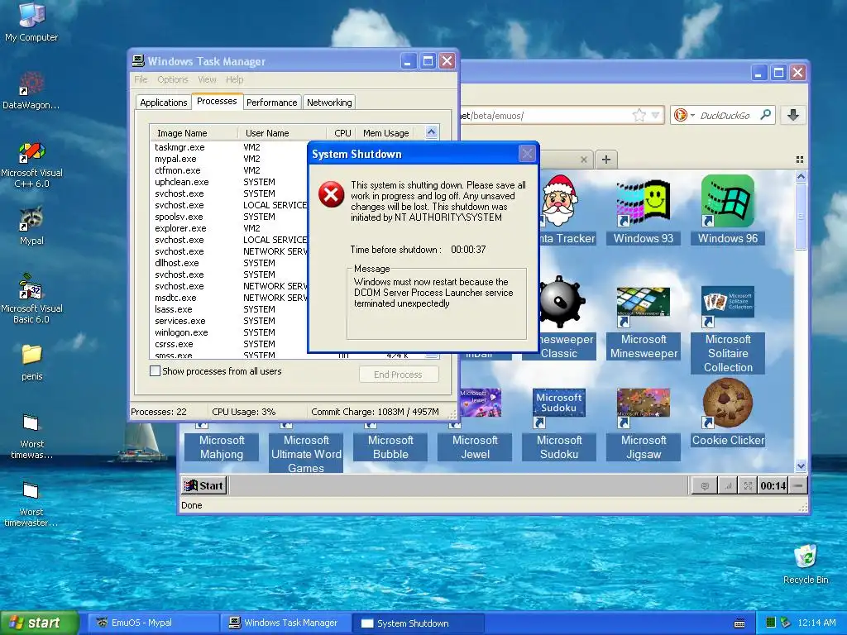The image size is (847, 635).
Task: Click the browser downloads arrow button
Action: click(793, 115)
